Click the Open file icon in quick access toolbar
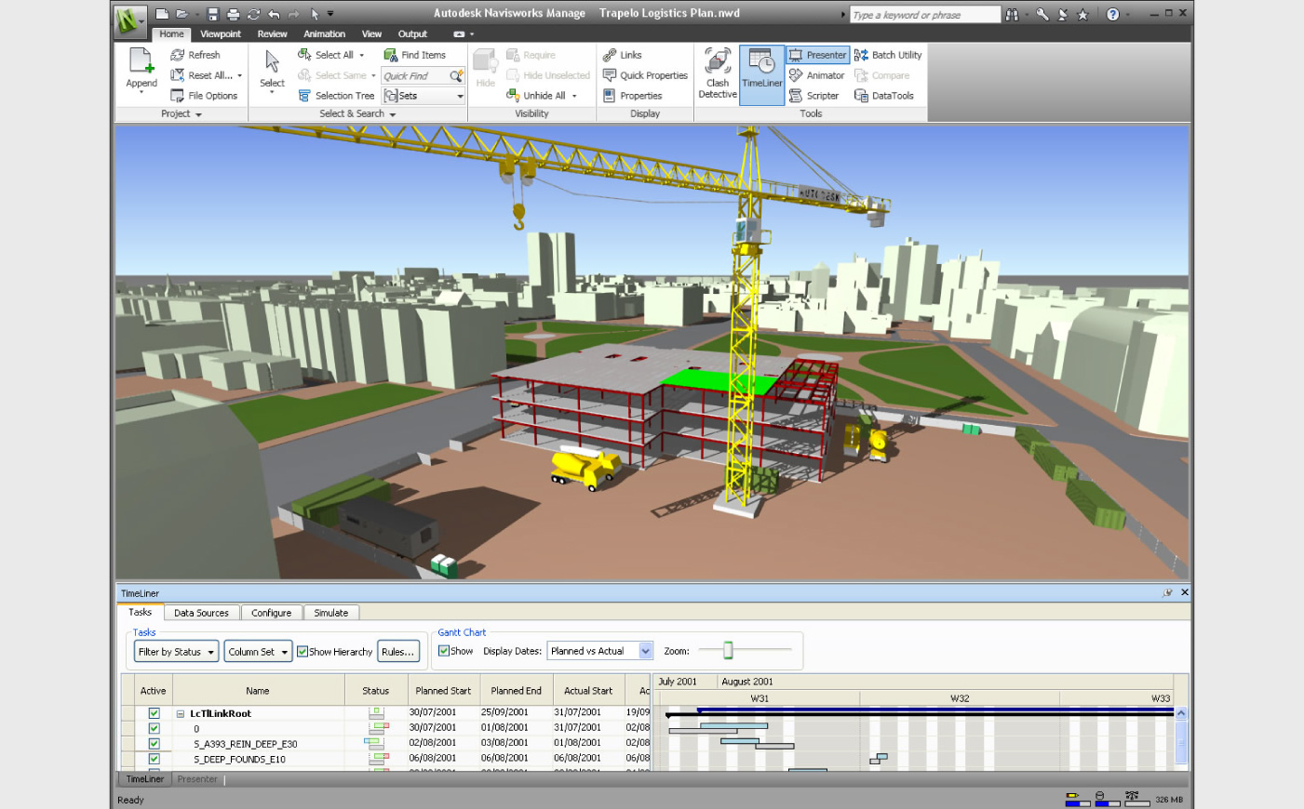This screenshot has height=809, width=1304. [x=182, y=14]
